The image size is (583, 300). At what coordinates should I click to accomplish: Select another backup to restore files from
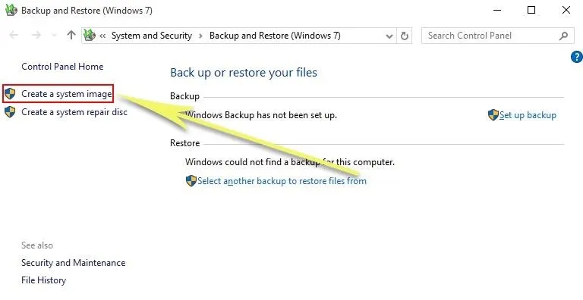282,181
